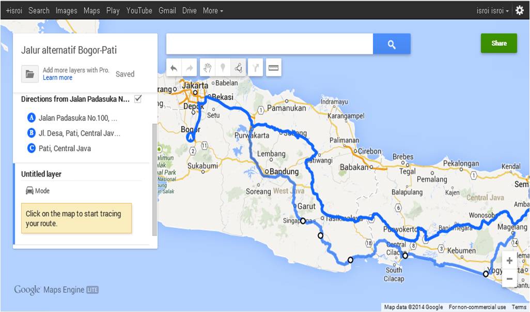
Task: Open Gmail from the top bar
Action: point(167,10)
